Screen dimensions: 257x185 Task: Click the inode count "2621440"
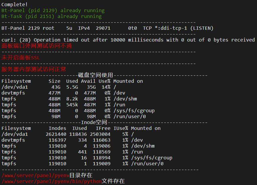coord(56,134)
